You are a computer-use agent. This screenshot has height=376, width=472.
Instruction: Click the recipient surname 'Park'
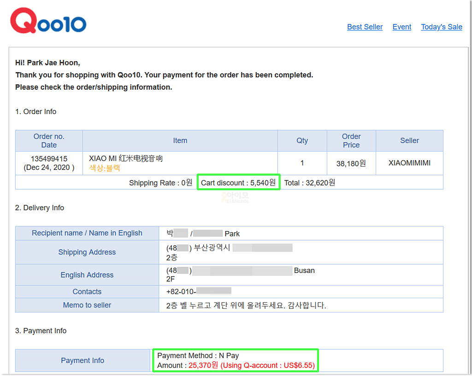click(x=232, y=233)
